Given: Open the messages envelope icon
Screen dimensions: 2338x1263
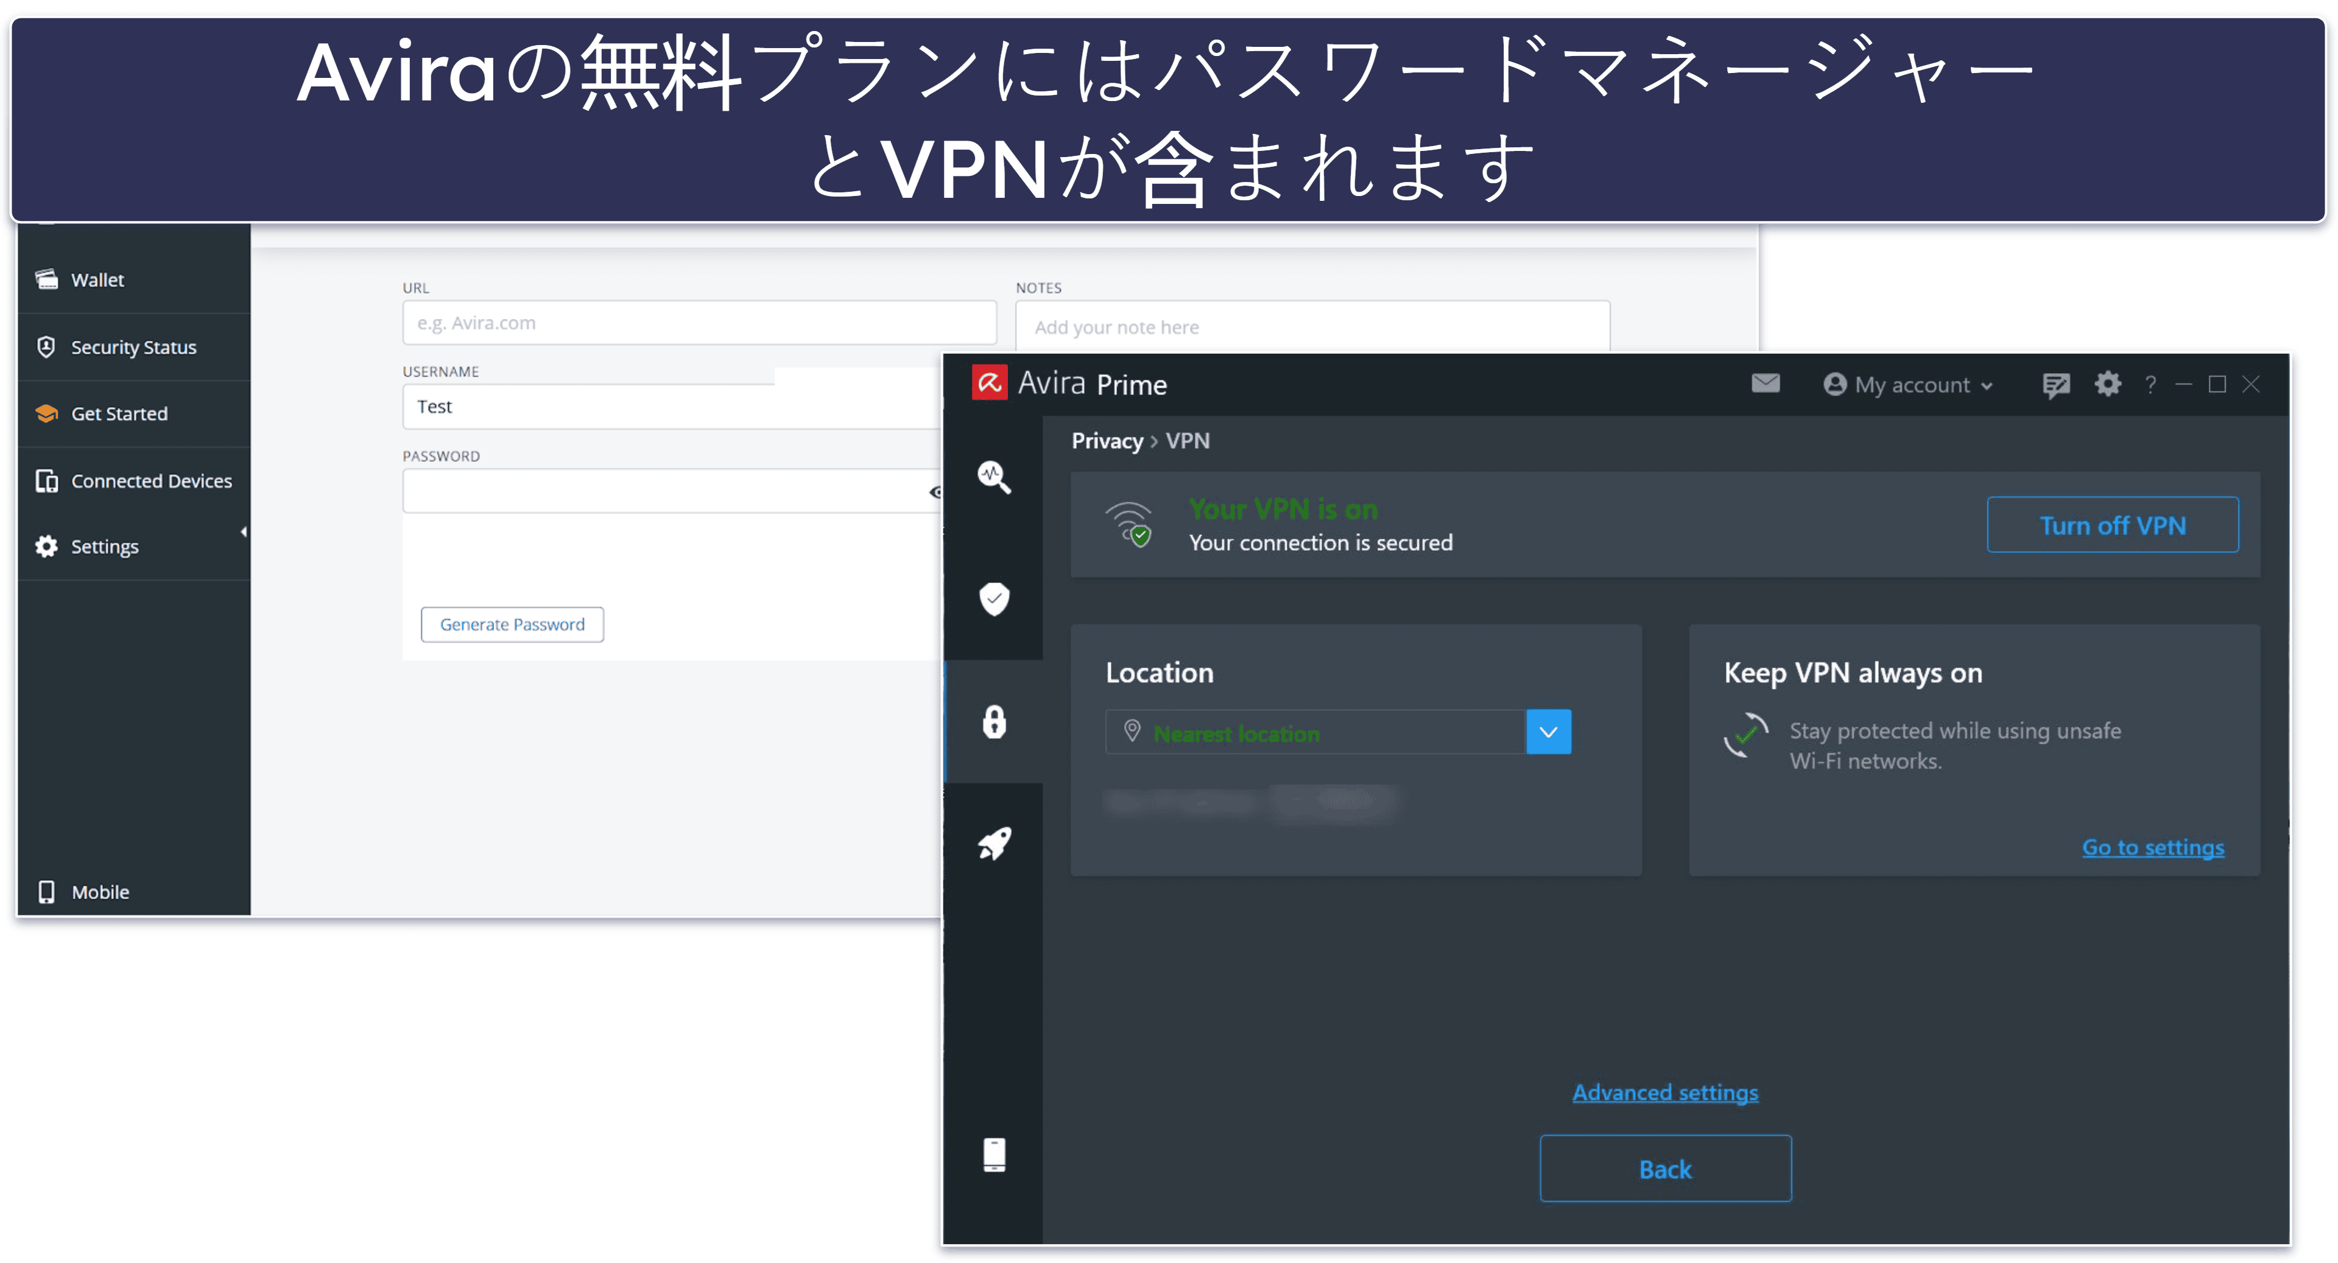Looking at the screenshot, I should pos(1766,384).
